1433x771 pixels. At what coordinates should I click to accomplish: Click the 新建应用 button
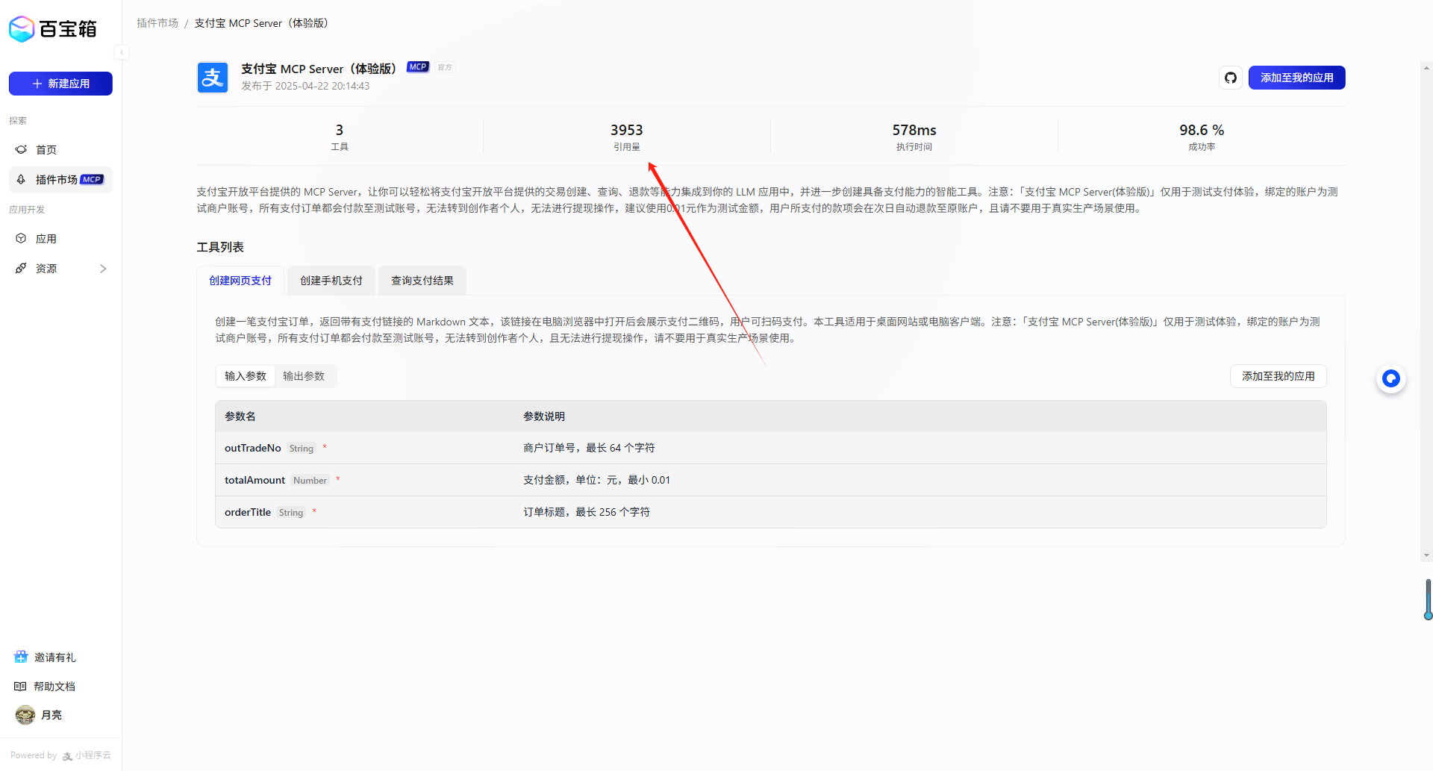[60, 84]
